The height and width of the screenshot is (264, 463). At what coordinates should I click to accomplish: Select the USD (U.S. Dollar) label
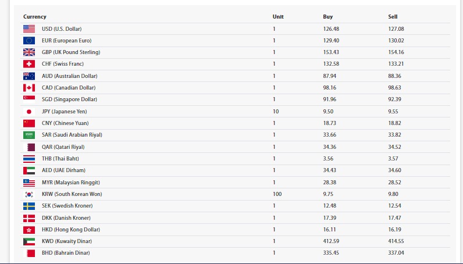pos(62,28)
